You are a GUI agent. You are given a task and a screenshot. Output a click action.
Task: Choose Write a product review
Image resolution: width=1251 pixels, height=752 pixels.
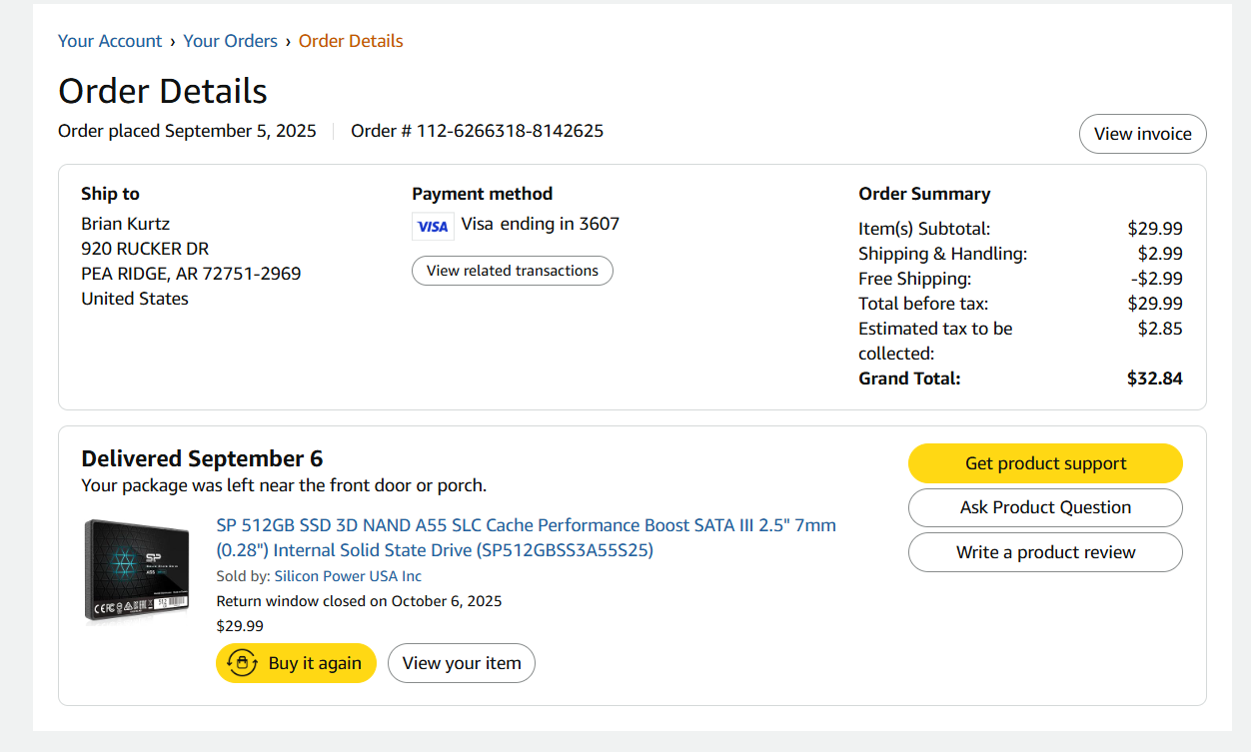pos(1045,552)
